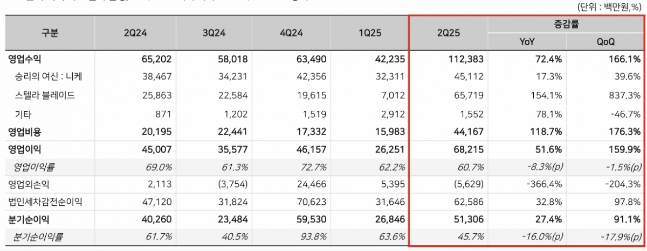Select the YoY column header
The width and height of the screenshot is (647, 251).
[527, 41]
